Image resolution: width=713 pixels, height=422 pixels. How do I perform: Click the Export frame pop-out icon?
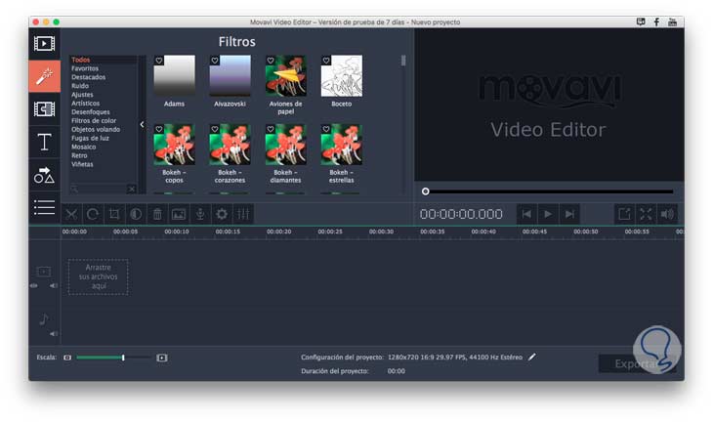pyautogui.click(x=624, y=214)
